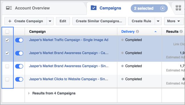Check the Clicks to Website Campaign checkbox
This screenshot has height=105, width=185.
pos(7,79)
